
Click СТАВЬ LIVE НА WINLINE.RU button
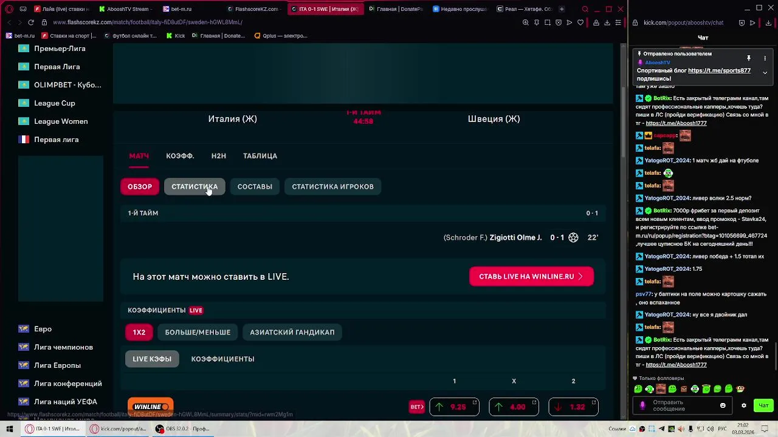pos(531,276)
